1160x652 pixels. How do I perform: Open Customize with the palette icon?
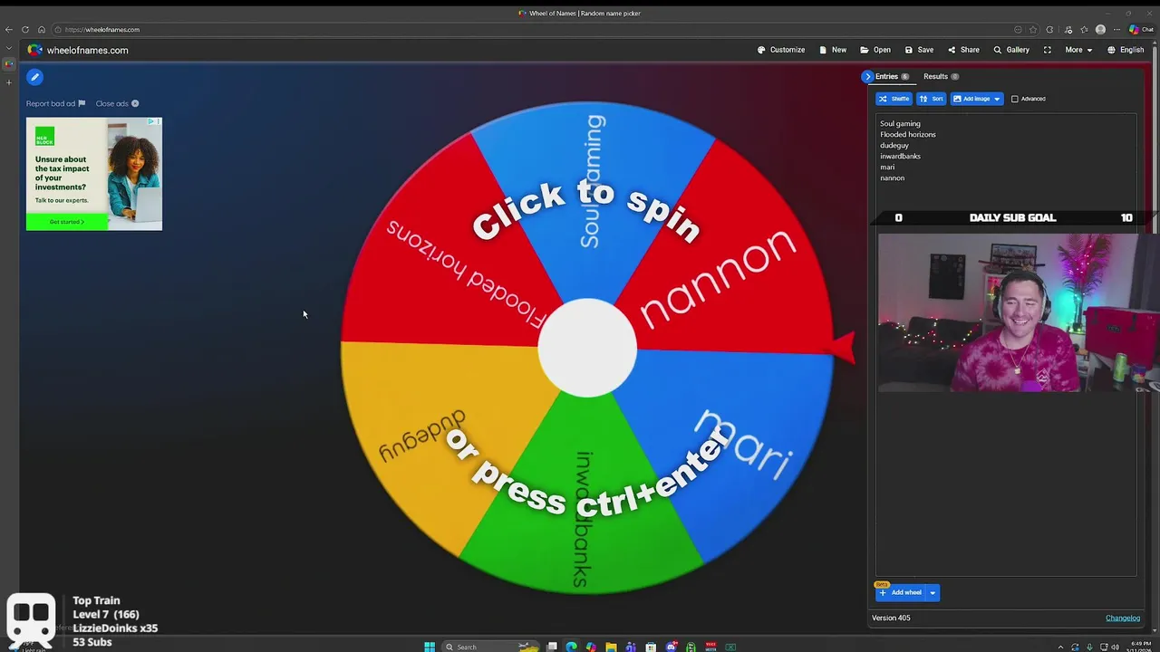click(781, 50)
